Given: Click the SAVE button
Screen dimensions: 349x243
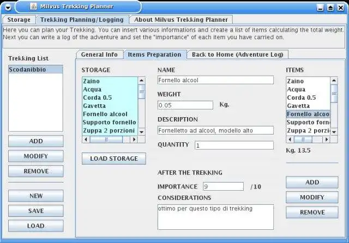Looking at the screenshot, I should coord(36,211).
